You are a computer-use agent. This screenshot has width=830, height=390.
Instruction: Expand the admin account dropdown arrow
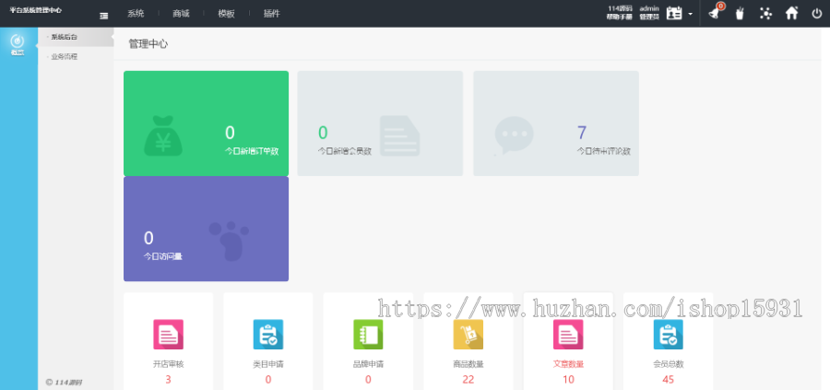tap(690, 14)
